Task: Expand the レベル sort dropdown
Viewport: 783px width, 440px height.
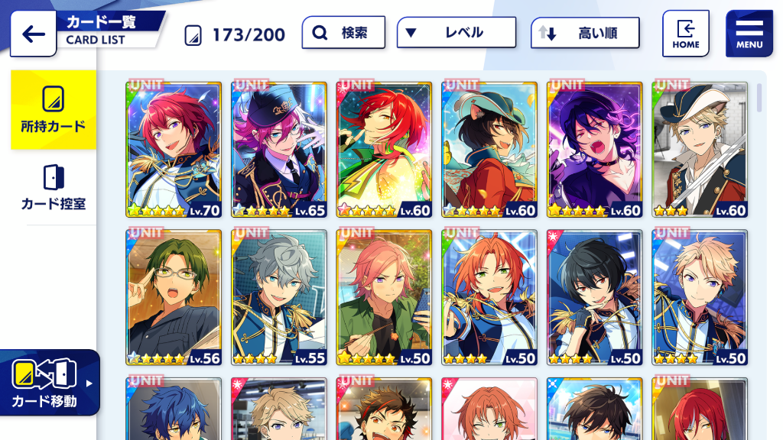Action: tap(456, 33)
